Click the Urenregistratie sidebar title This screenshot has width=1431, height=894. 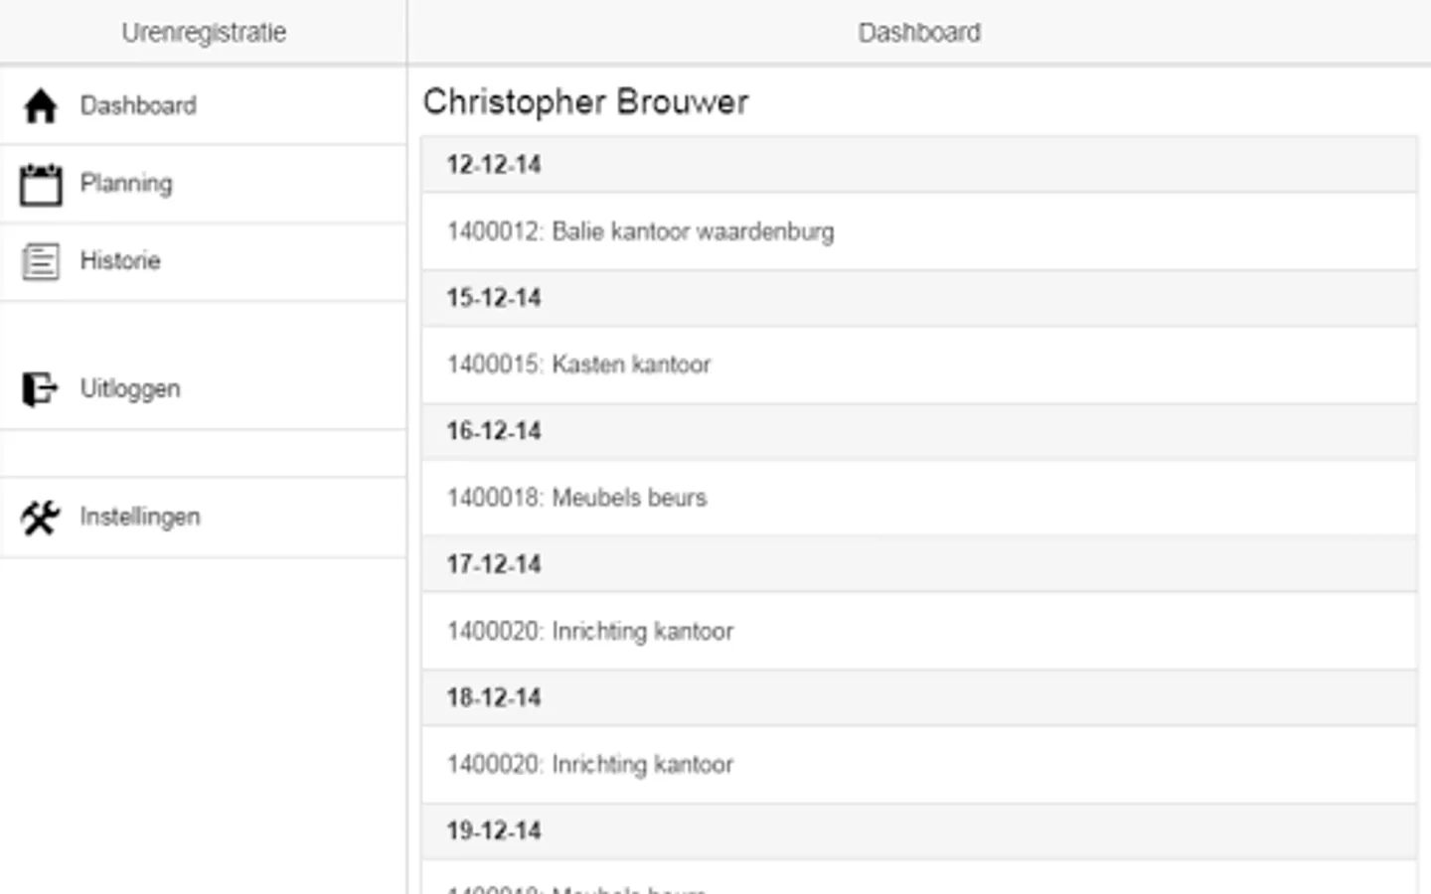tap(204, 33)
